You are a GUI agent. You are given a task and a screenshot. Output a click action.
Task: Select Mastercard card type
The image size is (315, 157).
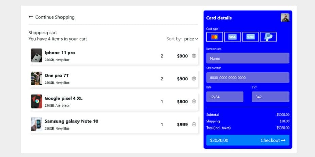214,37
